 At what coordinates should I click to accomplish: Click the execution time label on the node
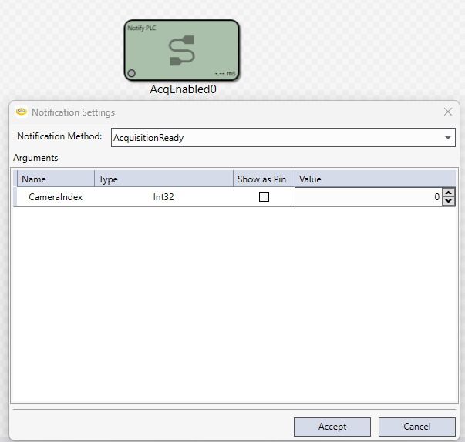[225, 73]
